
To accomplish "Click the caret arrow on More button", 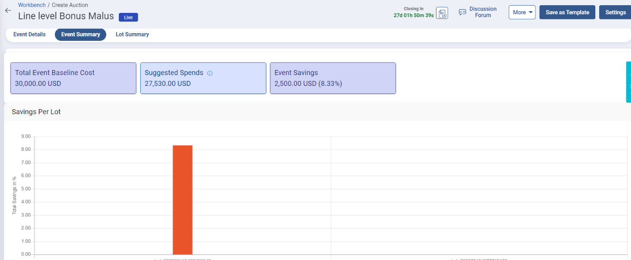I will click(531, 12).
